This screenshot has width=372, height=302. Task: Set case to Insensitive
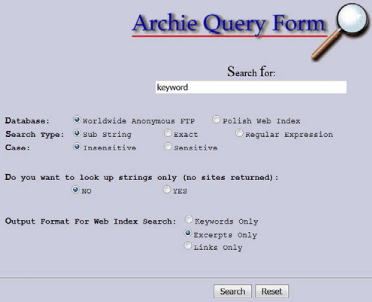click(x=77, y=147)
